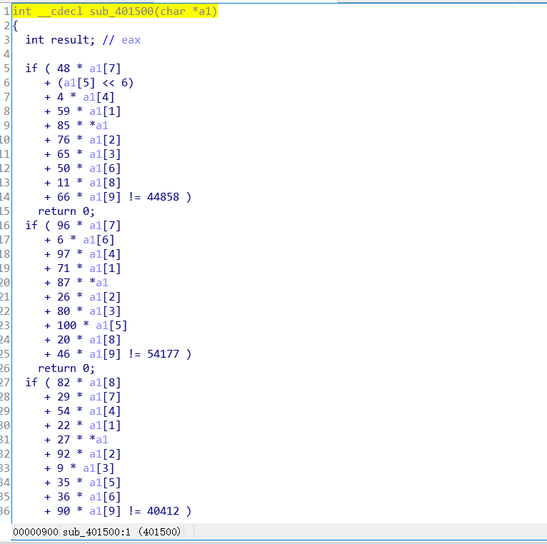The image size is (547, 544).
Task: Click the '27 * *a1' term
Action: click(x=83, y=440)
